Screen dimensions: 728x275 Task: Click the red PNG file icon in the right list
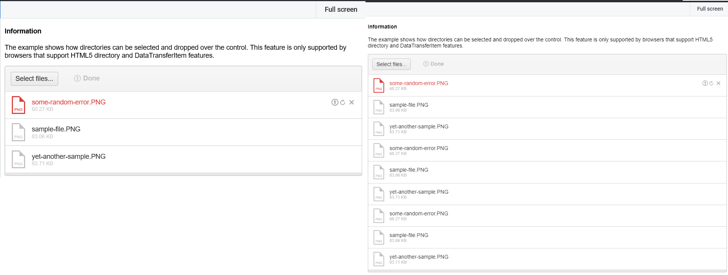click(x=378, y=85)
